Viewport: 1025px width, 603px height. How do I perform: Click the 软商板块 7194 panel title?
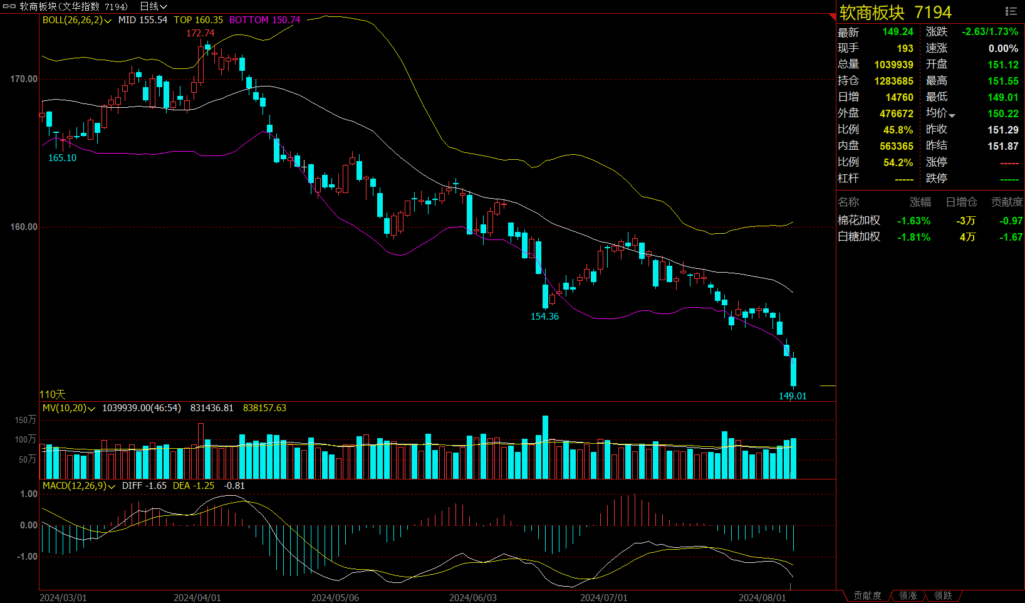coord(895,13)
